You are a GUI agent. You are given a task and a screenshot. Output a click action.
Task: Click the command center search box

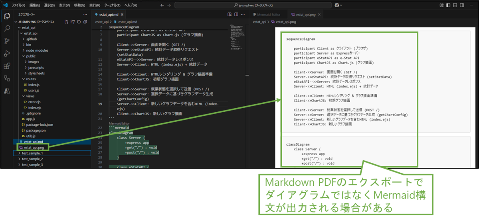tap(253, 5)
